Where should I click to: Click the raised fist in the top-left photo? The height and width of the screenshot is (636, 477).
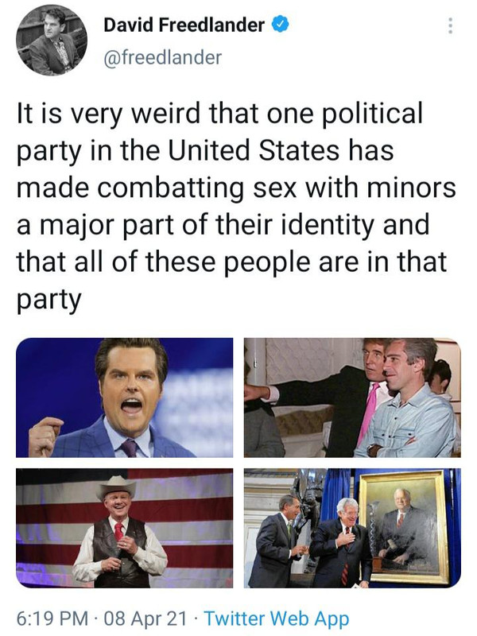[45, 436]
